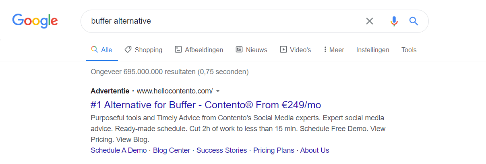This screenshot has width=486, height=164.
Task: Clear the search box with X
Action: [369, 21]
